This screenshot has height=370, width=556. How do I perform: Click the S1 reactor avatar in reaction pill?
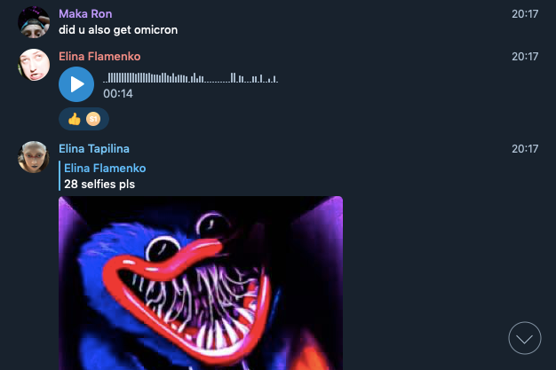tap(93, 119)
